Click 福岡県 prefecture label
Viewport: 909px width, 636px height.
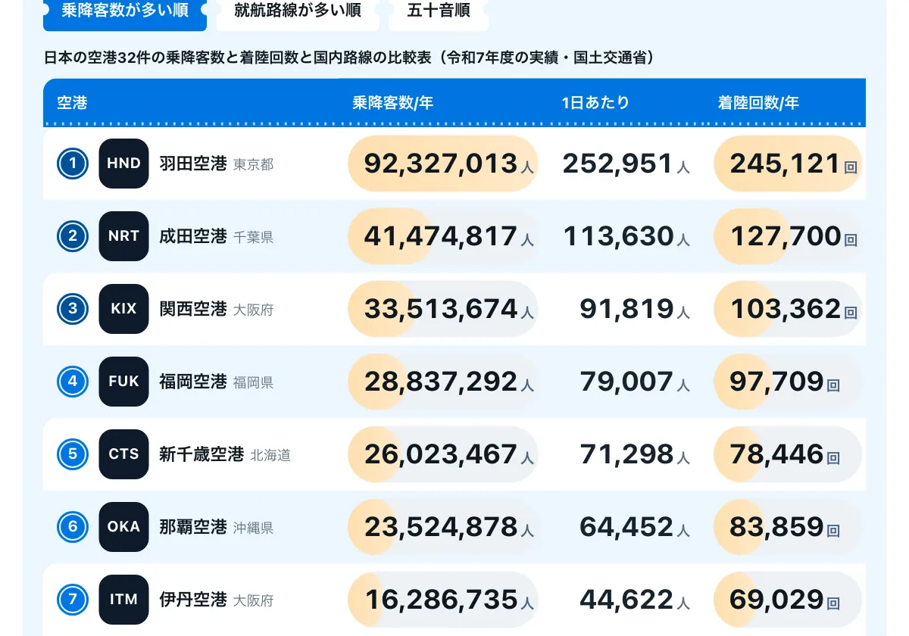[253, 382]
